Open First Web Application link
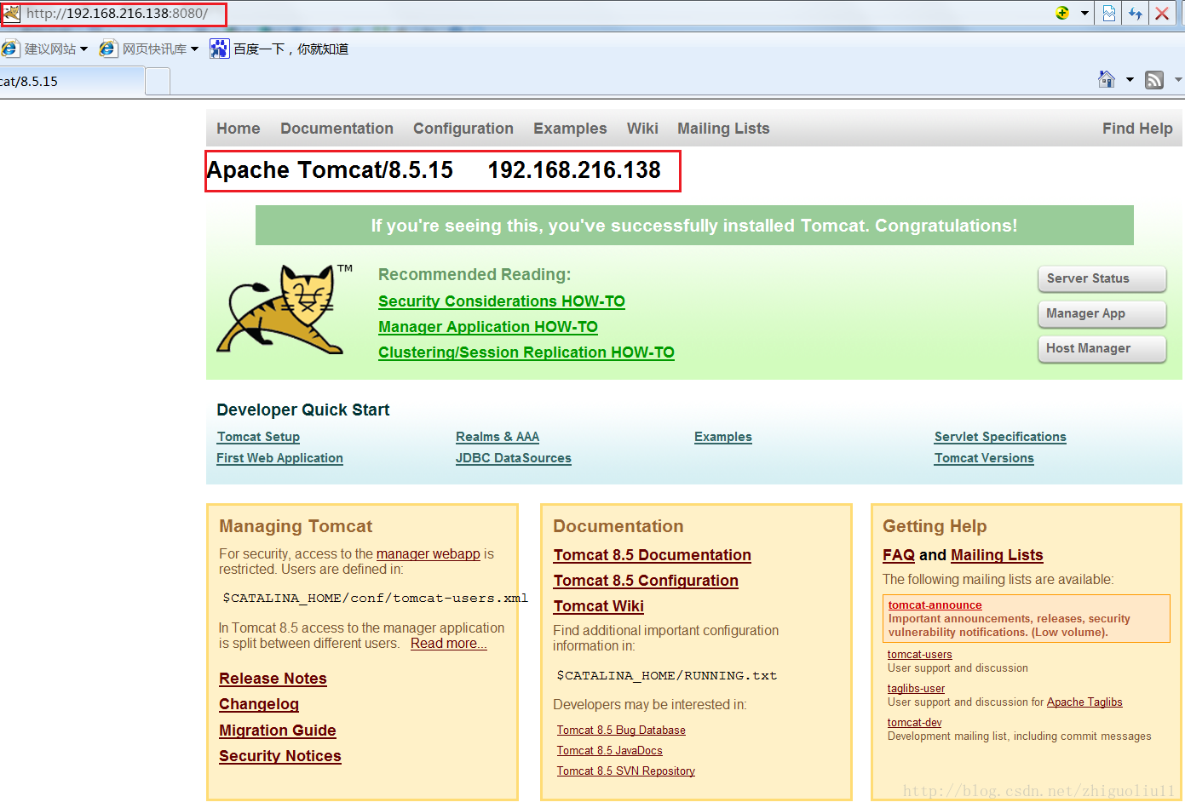Image resolution: width=1185 pixels, height=808 pixels. coord(279,458)
